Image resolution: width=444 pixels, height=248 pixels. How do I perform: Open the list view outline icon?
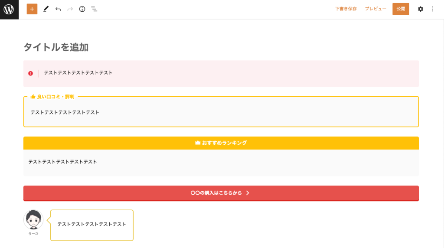[x=94, y=9]
